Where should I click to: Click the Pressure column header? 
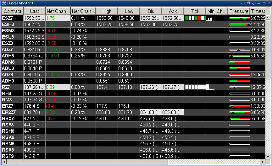point(239,11)
